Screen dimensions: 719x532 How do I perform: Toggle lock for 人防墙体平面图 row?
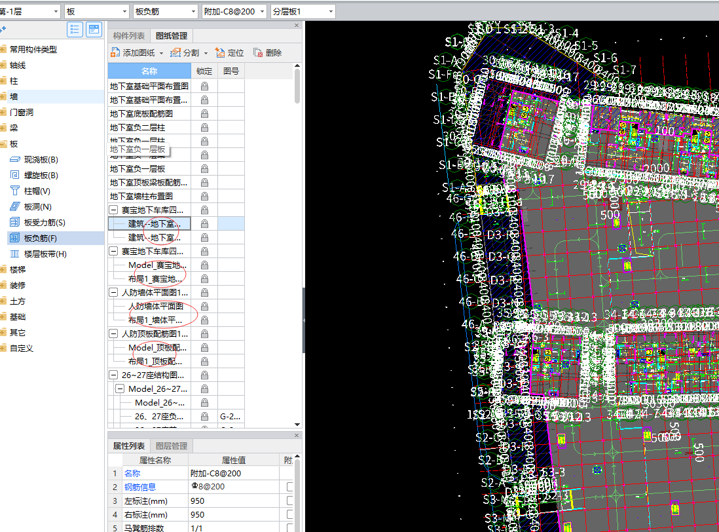click(204, 306)
